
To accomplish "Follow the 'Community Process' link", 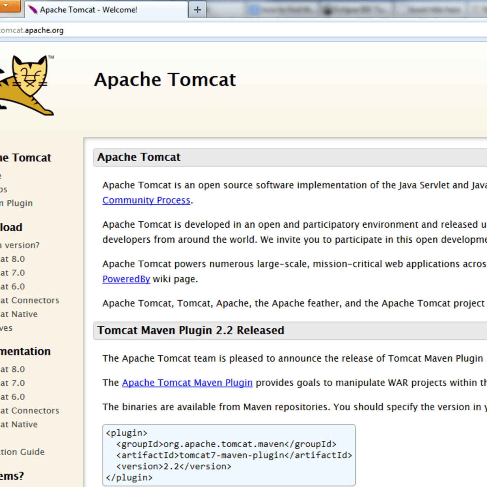I will click(x=146, y=200).
